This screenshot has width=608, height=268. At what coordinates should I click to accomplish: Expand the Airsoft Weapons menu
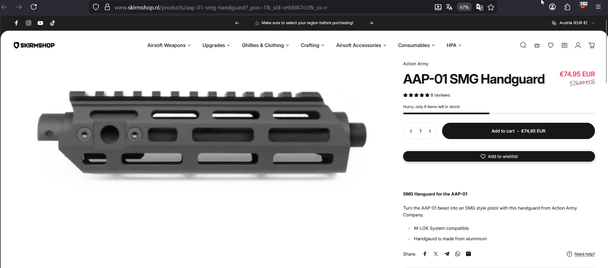(x=169, y=45)
